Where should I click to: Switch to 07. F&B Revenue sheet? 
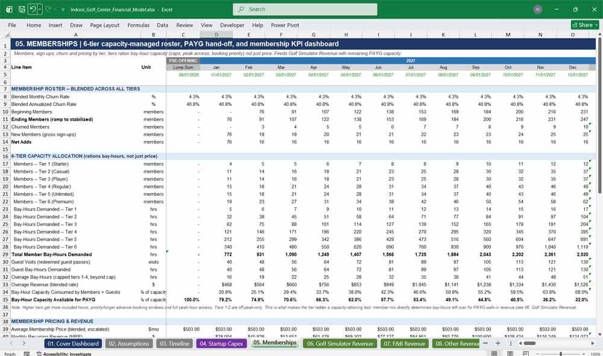click(404, 343)
